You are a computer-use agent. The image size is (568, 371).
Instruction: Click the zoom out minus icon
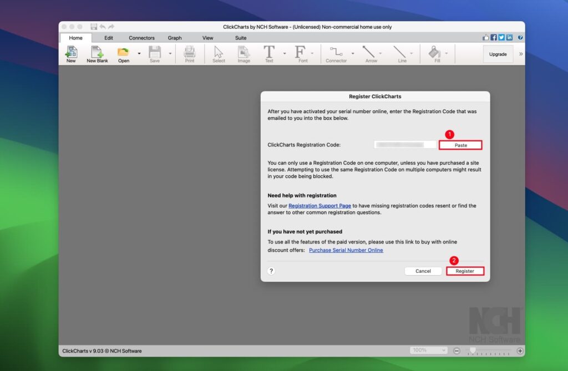click(x=457, y=350)
